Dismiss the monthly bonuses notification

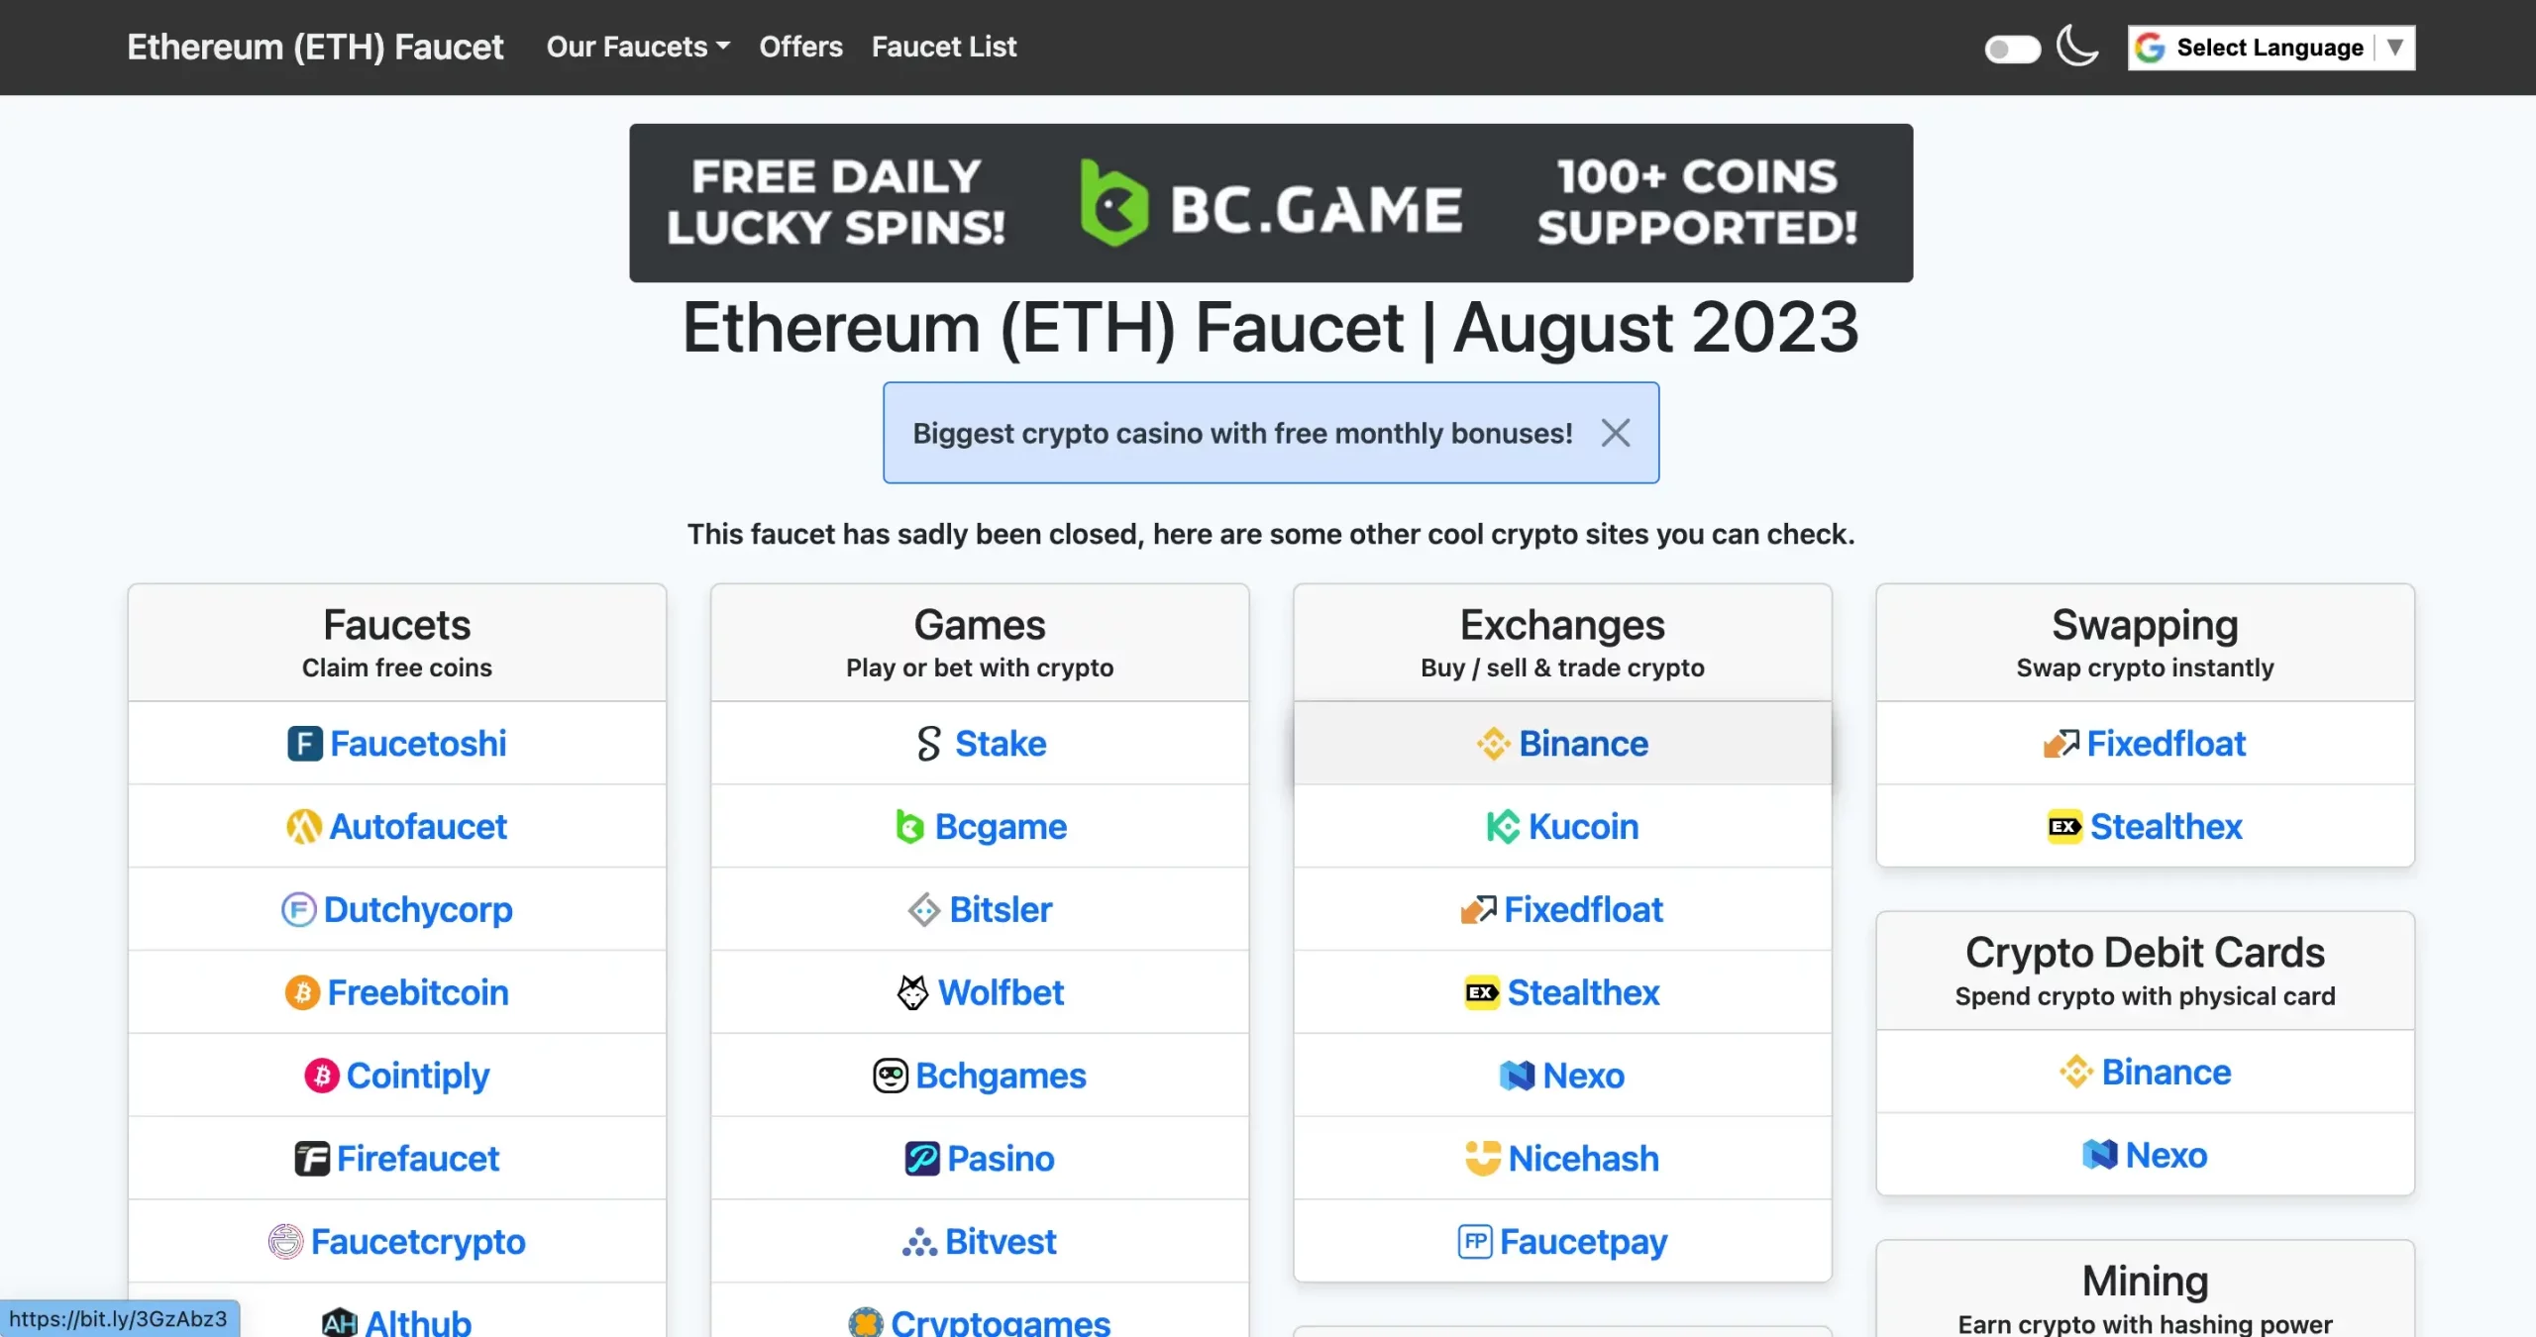[1615, 433]
